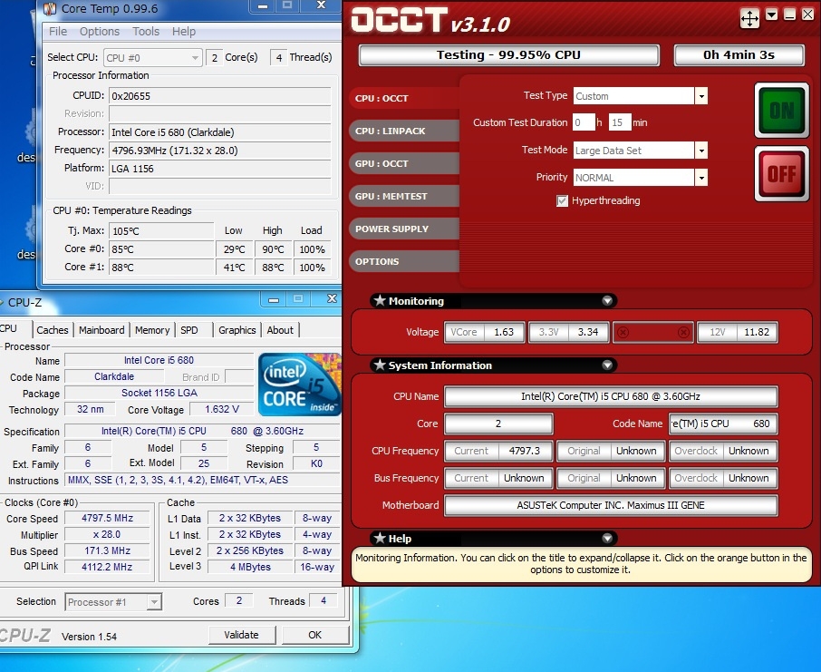Collapse the Help section
This screenshot has height=672, width=821.
click(607, 539)
